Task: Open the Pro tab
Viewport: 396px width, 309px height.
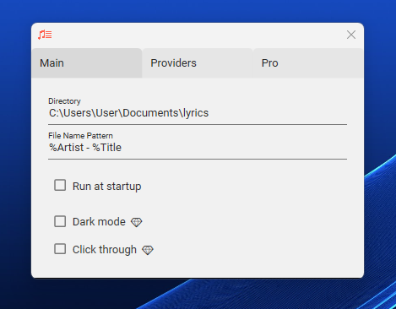Action: 308,63
